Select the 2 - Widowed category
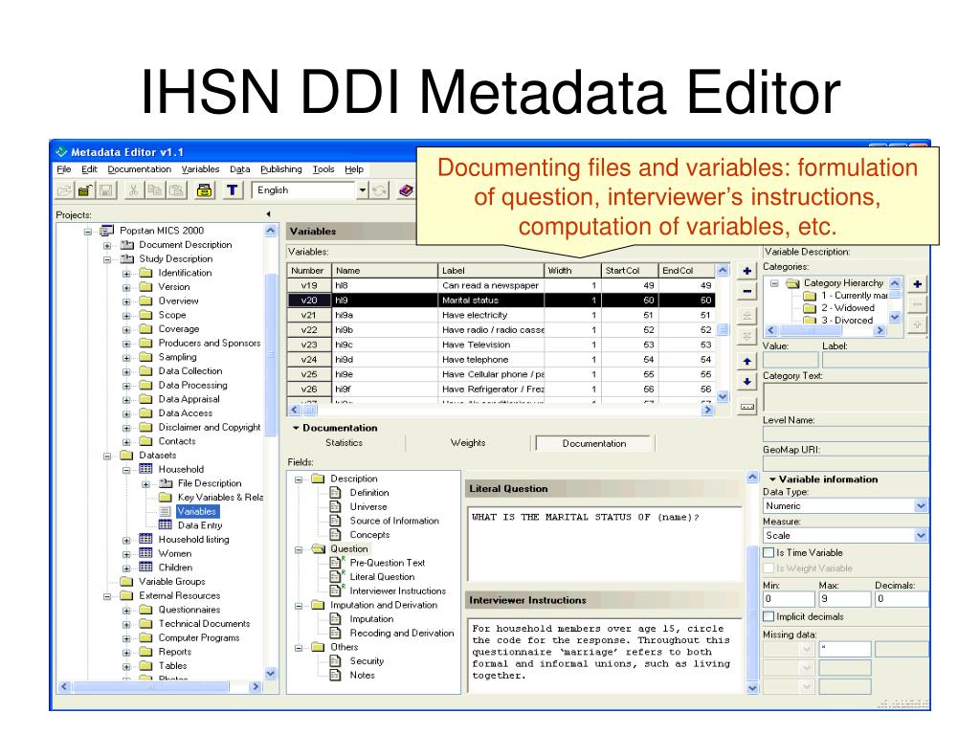This screenshot has height=735, width=980. point(848,307)
